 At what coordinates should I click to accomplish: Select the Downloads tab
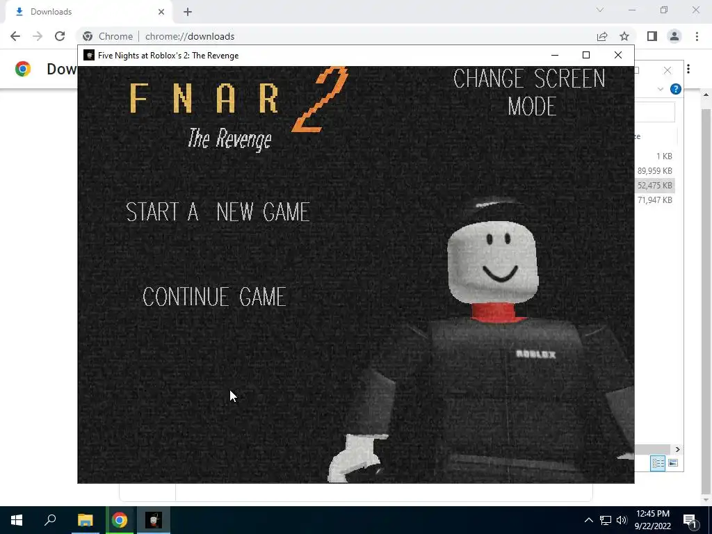pyautogui.click(x=88, y=12)
